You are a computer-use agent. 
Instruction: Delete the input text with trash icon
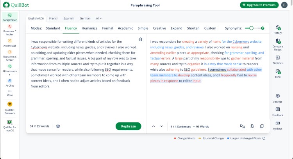click(140, 39)
